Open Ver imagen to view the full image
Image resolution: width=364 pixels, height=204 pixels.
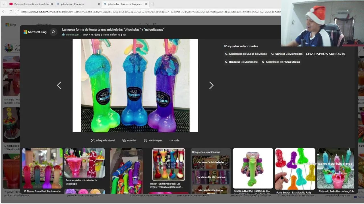coord(153,141)
